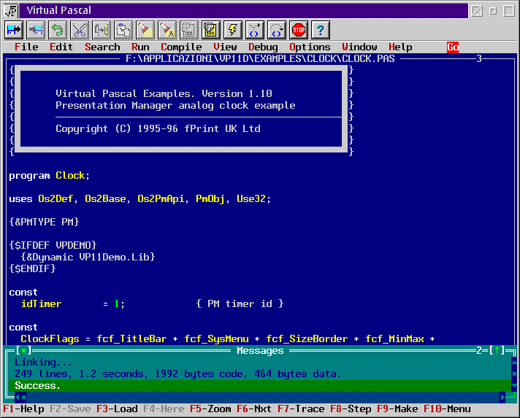Click F4-Here in the status line
The image size is (520, 418).
(164, 409)
